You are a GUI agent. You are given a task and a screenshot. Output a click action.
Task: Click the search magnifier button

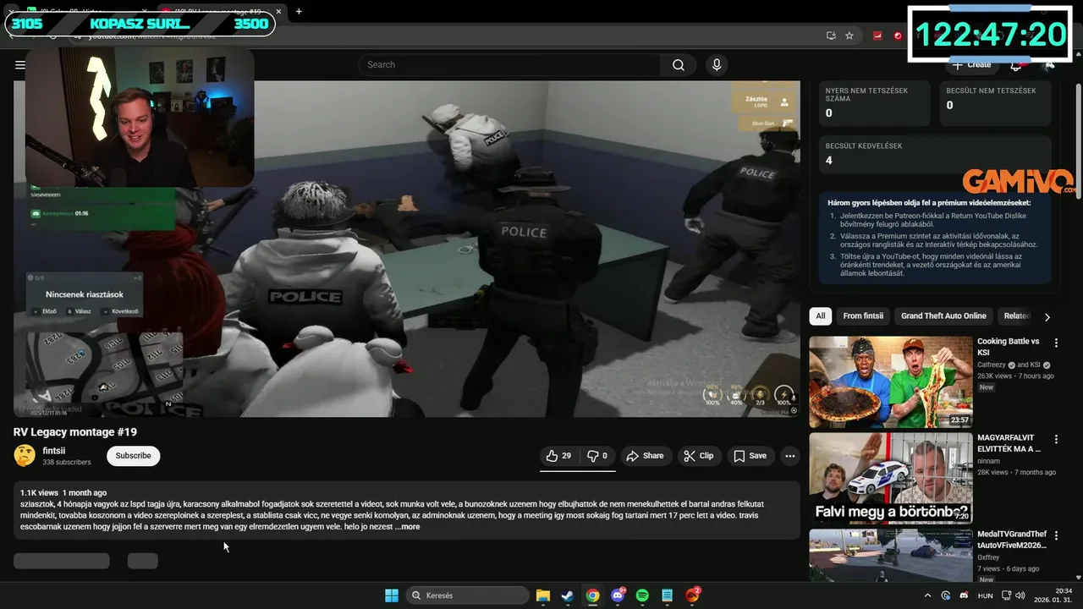tap(679, 65)
